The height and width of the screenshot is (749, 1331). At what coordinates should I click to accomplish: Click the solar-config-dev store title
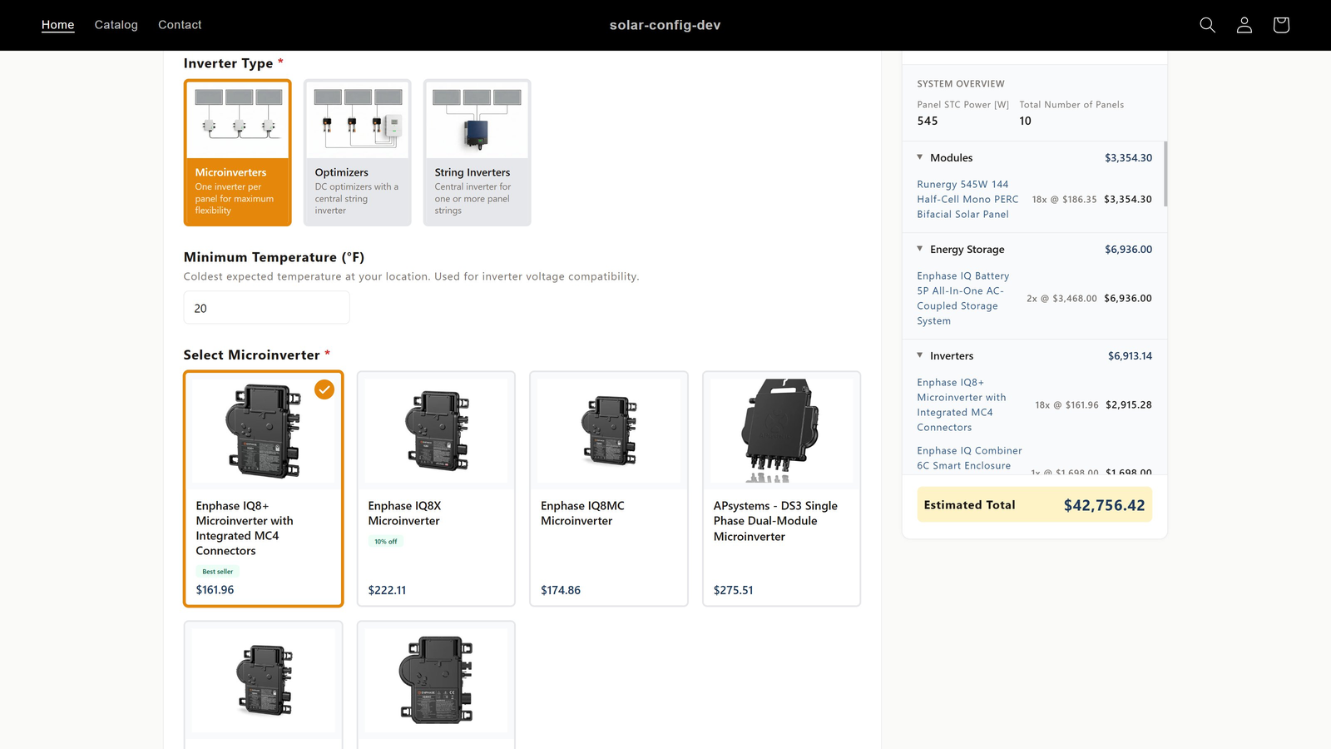tap(665, 25)
